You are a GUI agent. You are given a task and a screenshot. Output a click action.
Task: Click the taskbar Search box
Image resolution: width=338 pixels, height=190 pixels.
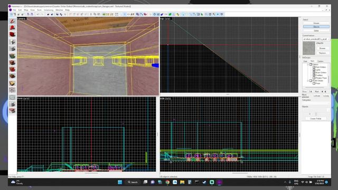133,182
